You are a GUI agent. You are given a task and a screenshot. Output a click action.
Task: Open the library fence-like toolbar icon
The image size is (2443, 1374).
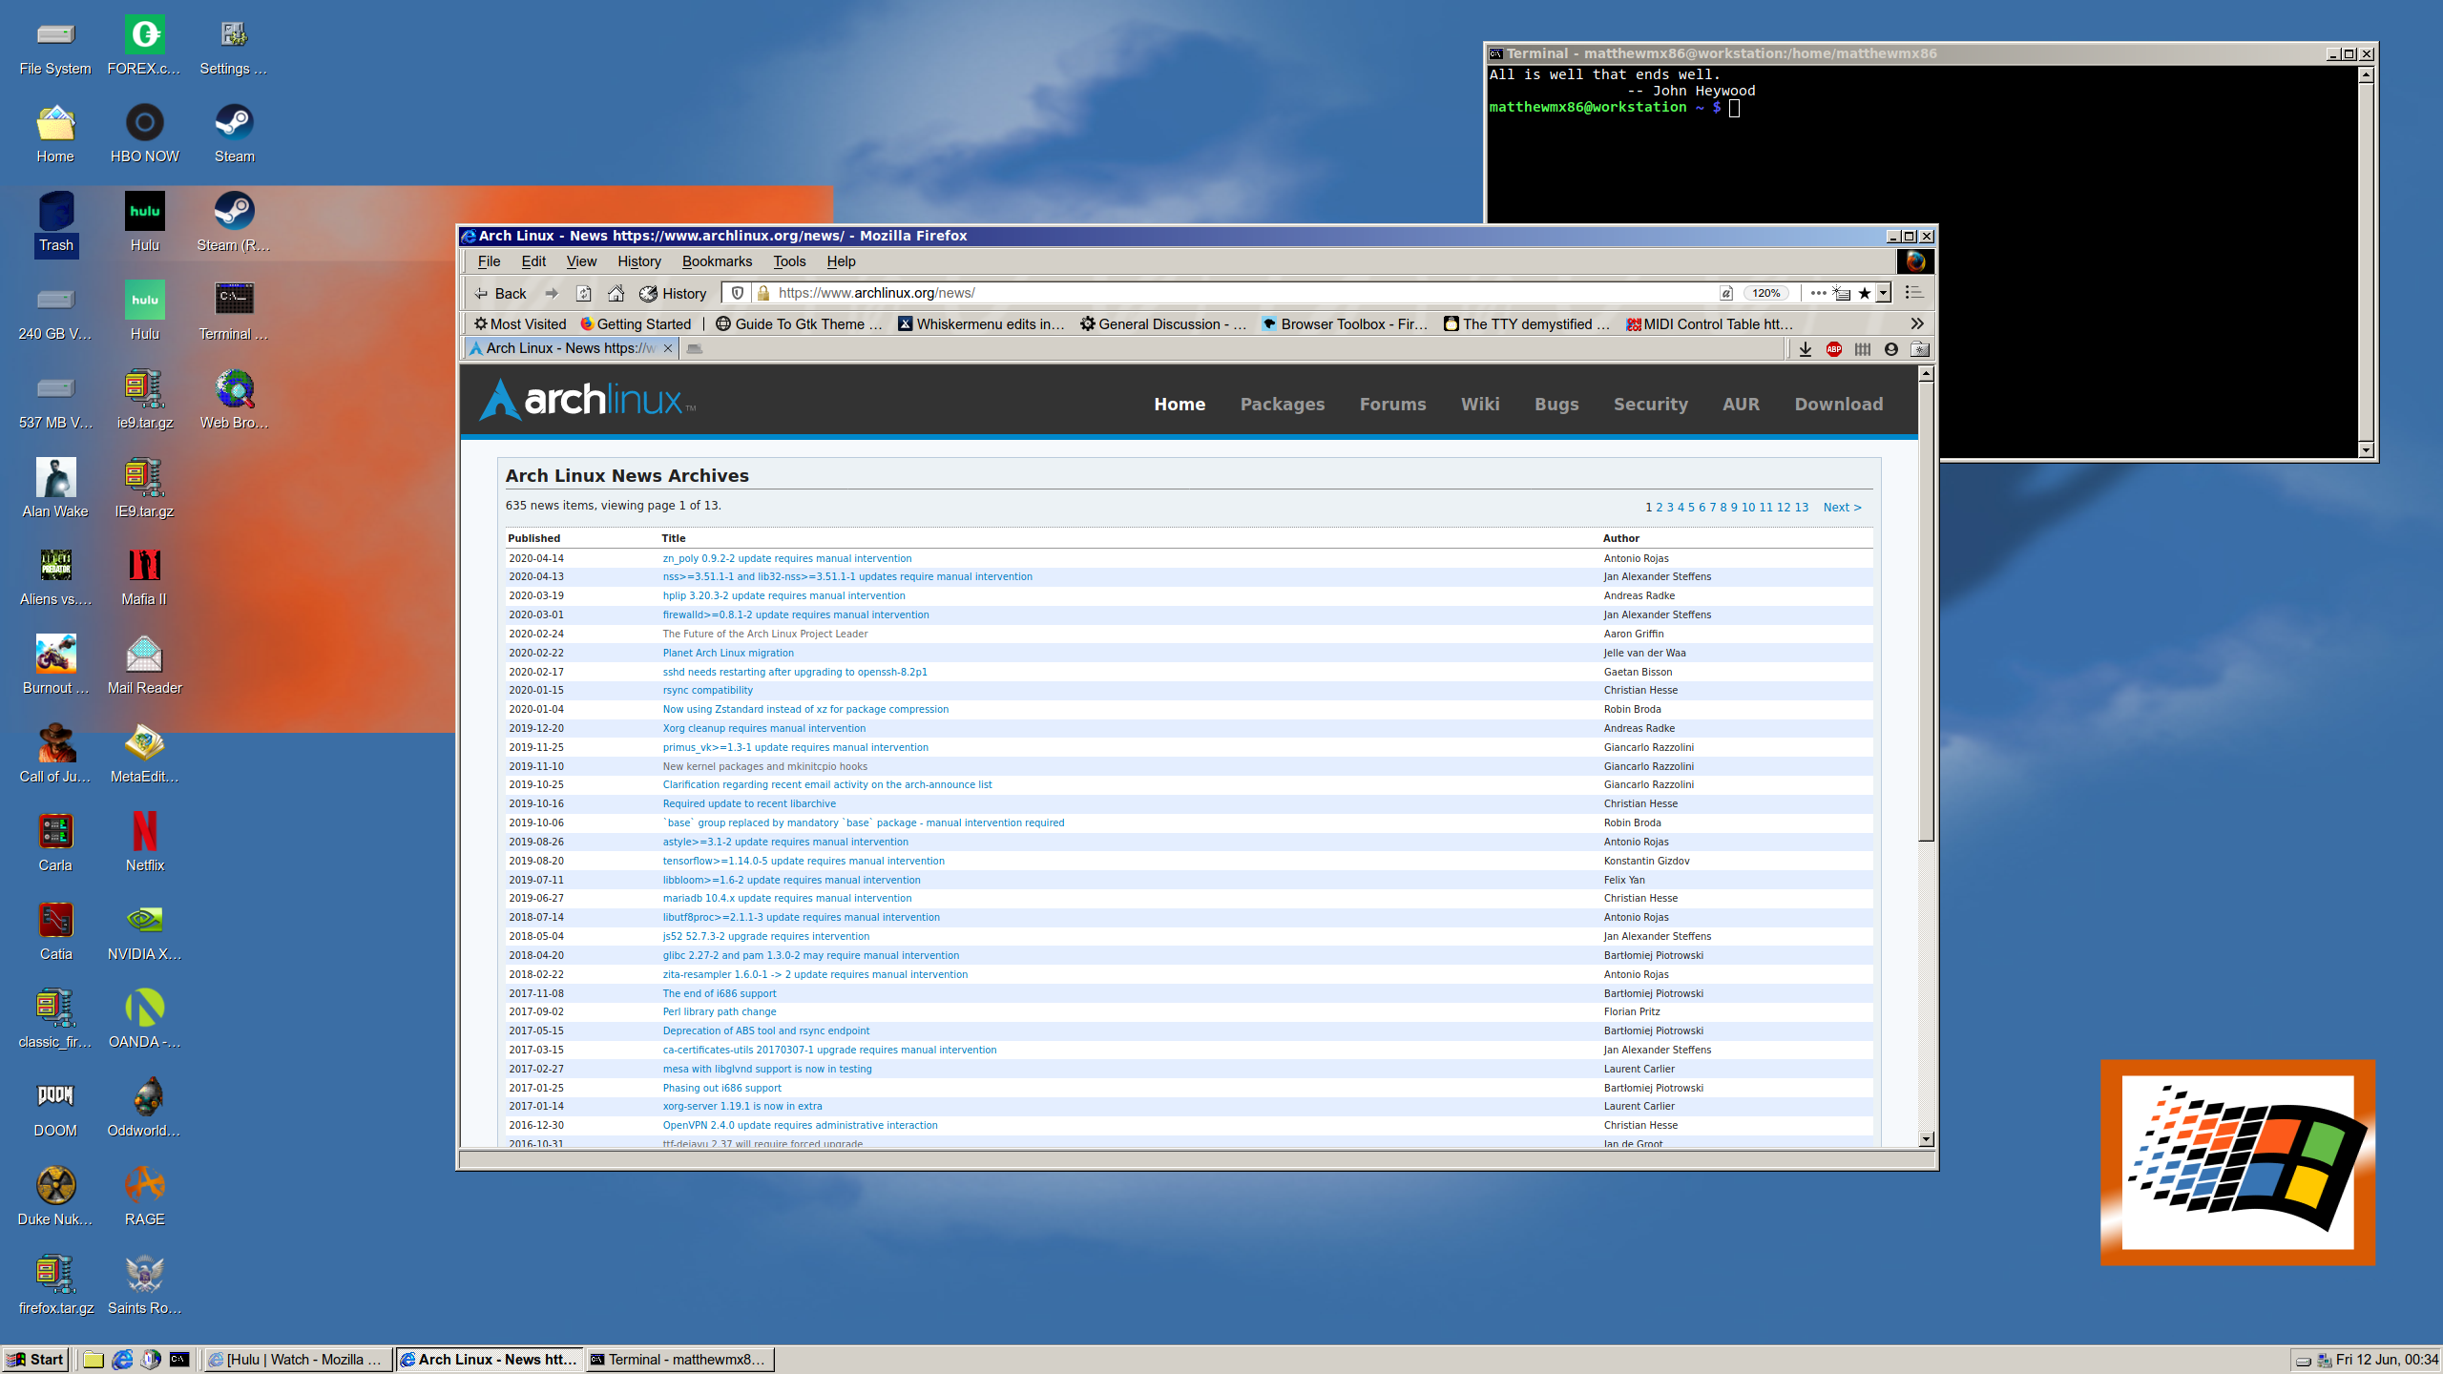tap(1863, 349)
